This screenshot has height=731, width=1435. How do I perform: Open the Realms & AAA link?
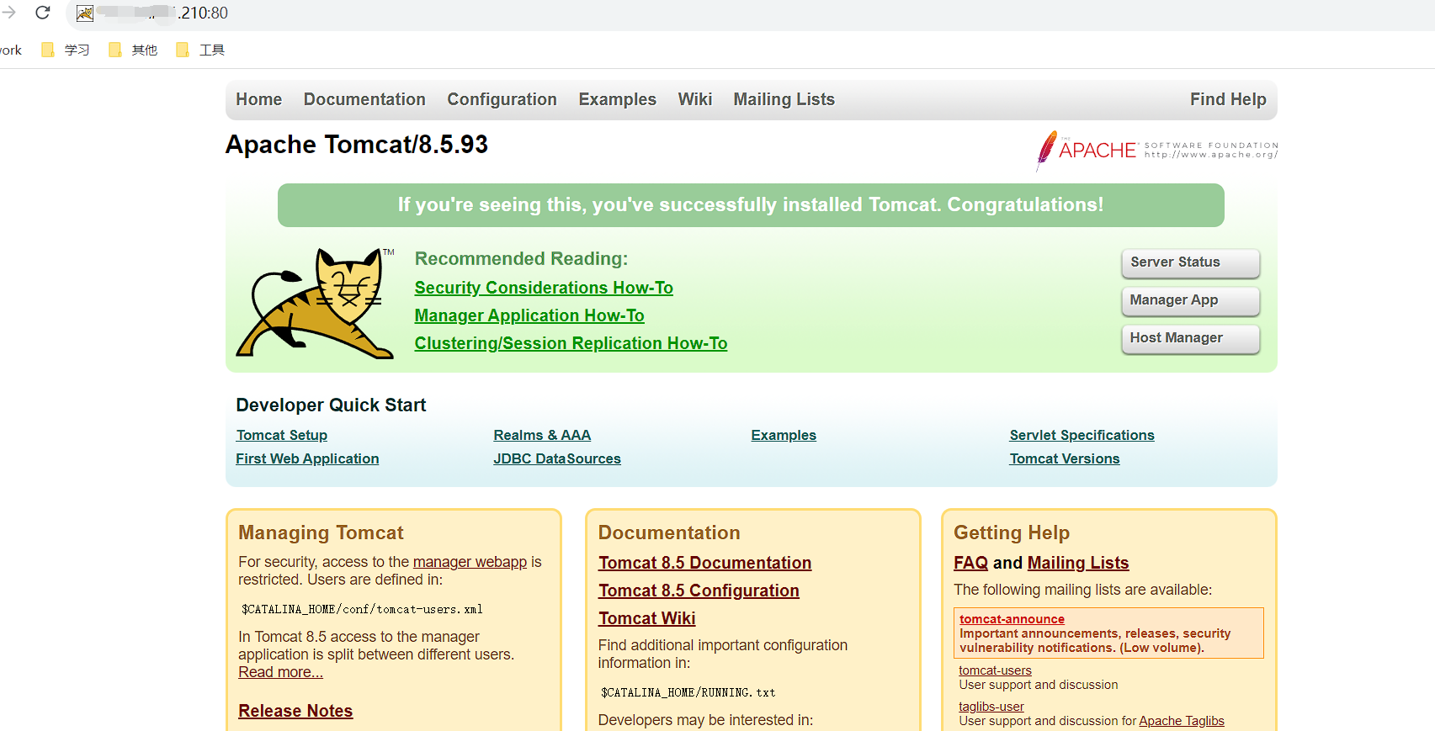click(542, 435)
